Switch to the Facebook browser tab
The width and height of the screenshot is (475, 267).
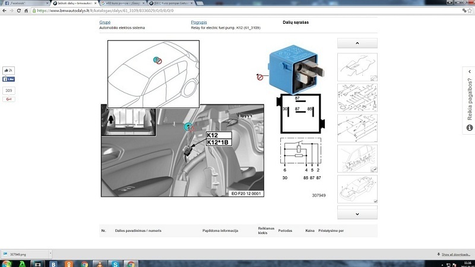[23, 3]
